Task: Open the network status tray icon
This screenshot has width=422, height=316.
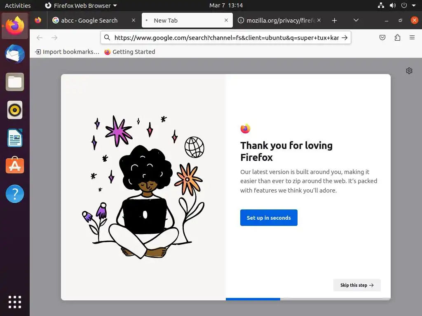Action: click(x=381, y=5)
